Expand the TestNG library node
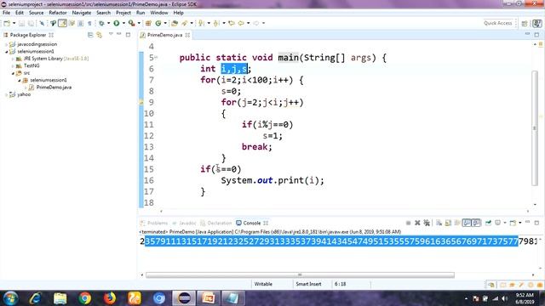This screenshot has width=545, height=306. [x=13, y=66]
